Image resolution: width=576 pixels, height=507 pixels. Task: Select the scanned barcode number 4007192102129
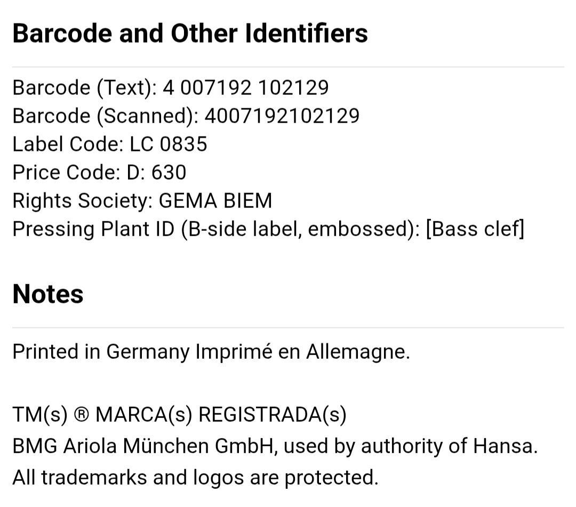pyautogui.click(x=282, y=116)
